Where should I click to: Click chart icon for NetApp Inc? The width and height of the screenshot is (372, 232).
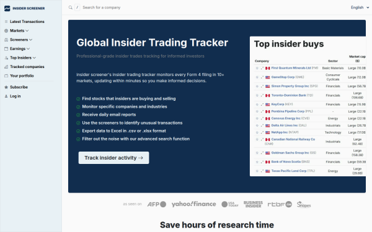262,132
